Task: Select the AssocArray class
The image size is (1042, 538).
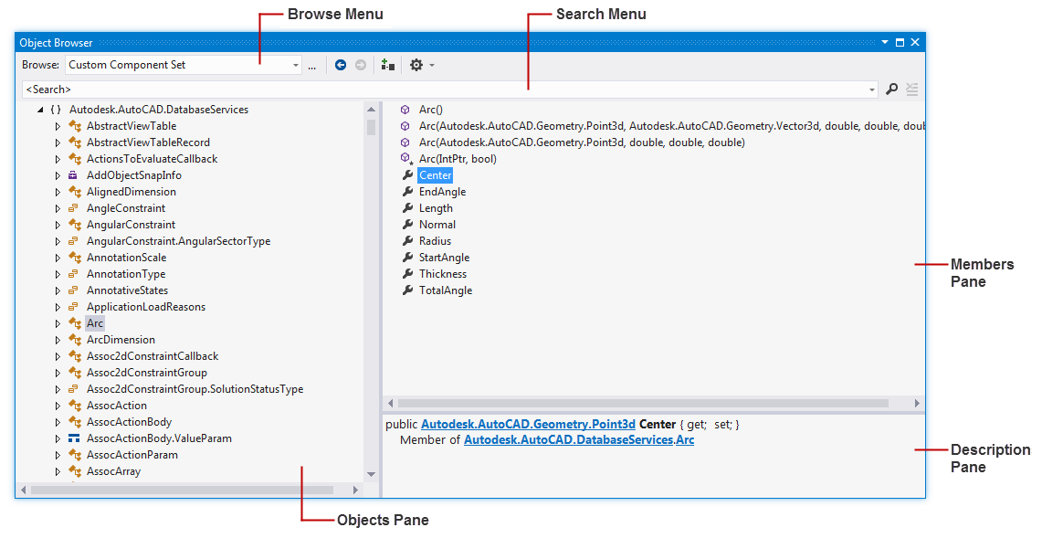Action: (113, 471)
